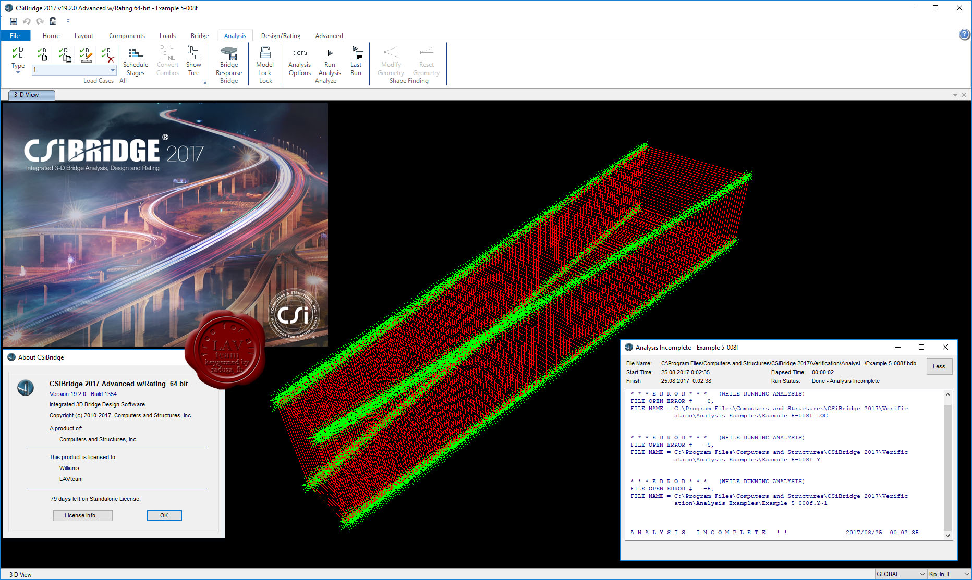Select the Analysis ribbon tab
972x580 pixels.
pyautogui.click(x=235, y=35)
